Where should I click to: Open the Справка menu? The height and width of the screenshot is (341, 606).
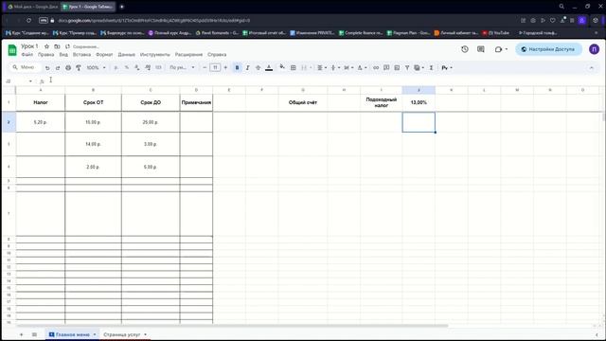(217, 55)
